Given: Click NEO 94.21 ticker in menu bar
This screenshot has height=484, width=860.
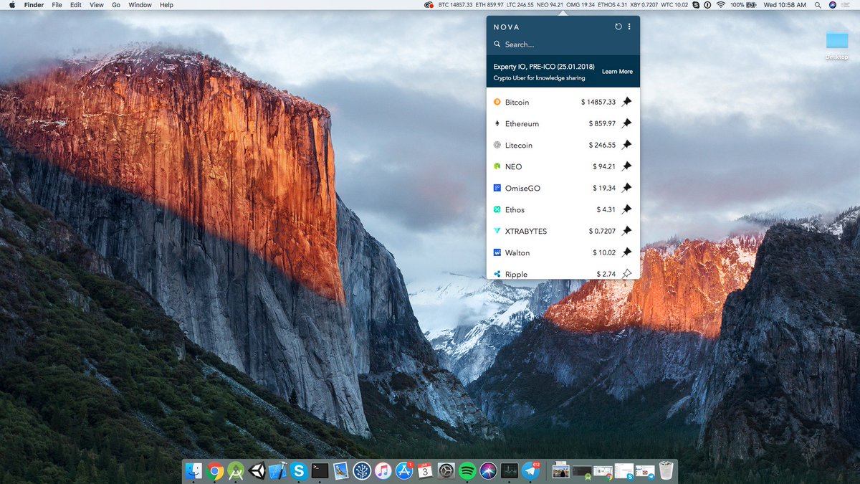Looking at the screenshot, I should [550, 5].
